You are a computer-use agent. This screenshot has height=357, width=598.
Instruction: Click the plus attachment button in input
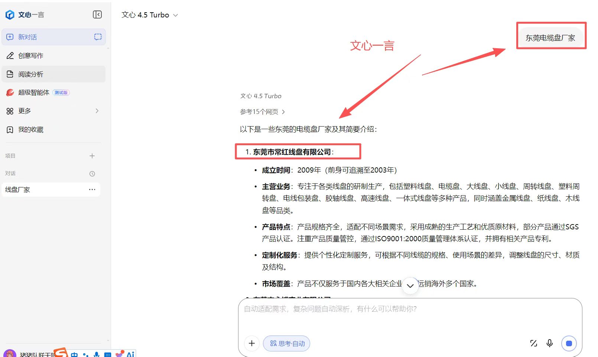point(251,343)
